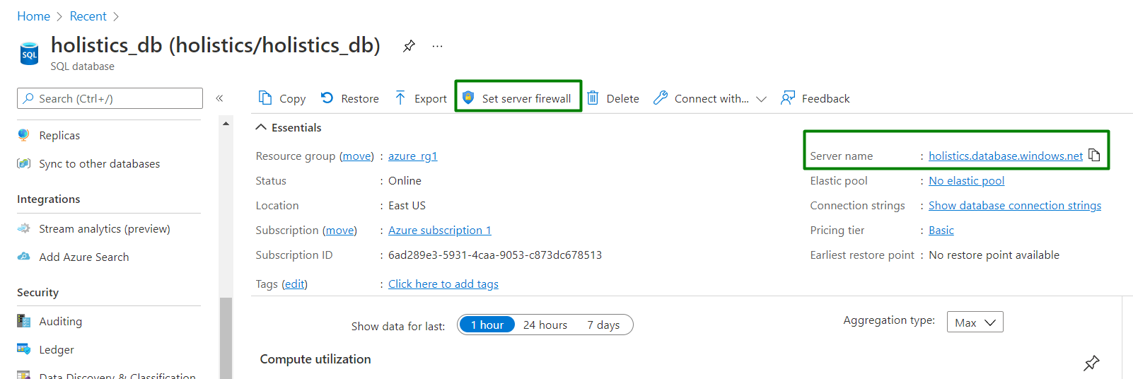Open Auditing in the sidebar
1133x379 pixels.
61,321
